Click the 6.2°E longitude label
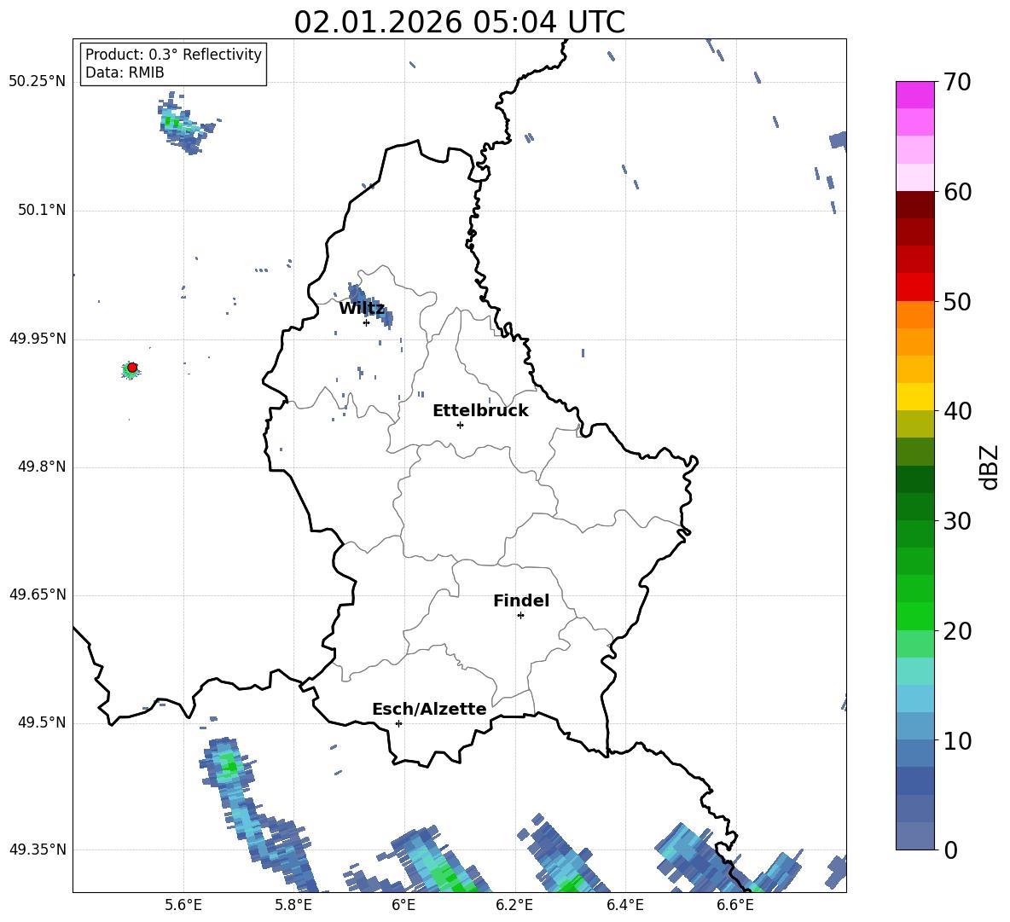This screenshot has height=922, width=1010. pos(514,906)
